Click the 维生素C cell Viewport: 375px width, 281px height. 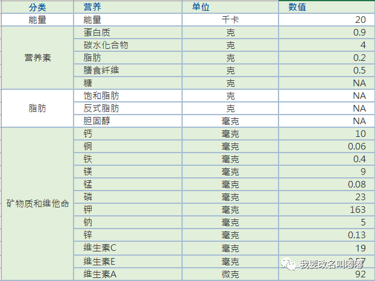128,248
